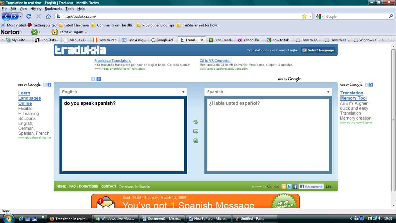The height and width of the screenshot is (223, 396).
Task: Open the Bookmarks menu
Action: pyautogui.click(x=53, y=9)
